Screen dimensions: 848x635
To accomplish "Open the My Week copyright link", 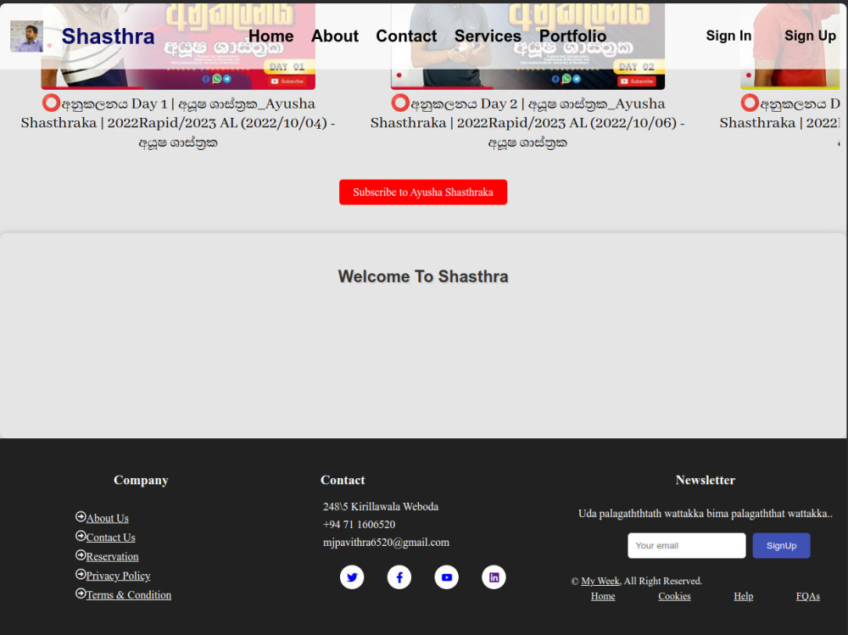I will pyautogui.click(x=600, y=581).
